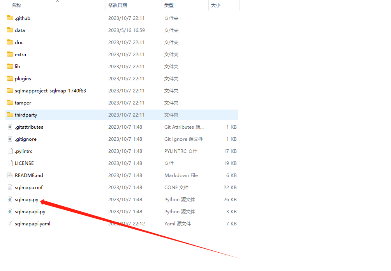
Task: Select the folder name .github
Action: click(23, 18)
